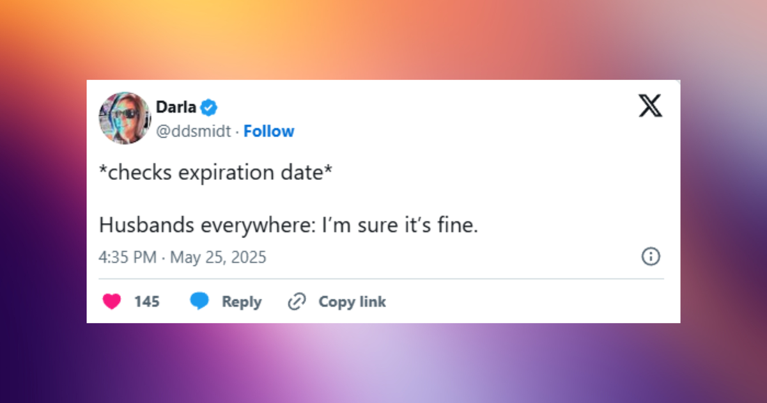The image size is (767, 403).
Task: Click the 'Husbands everywhere' tweet line
Action: coord(288,225)
